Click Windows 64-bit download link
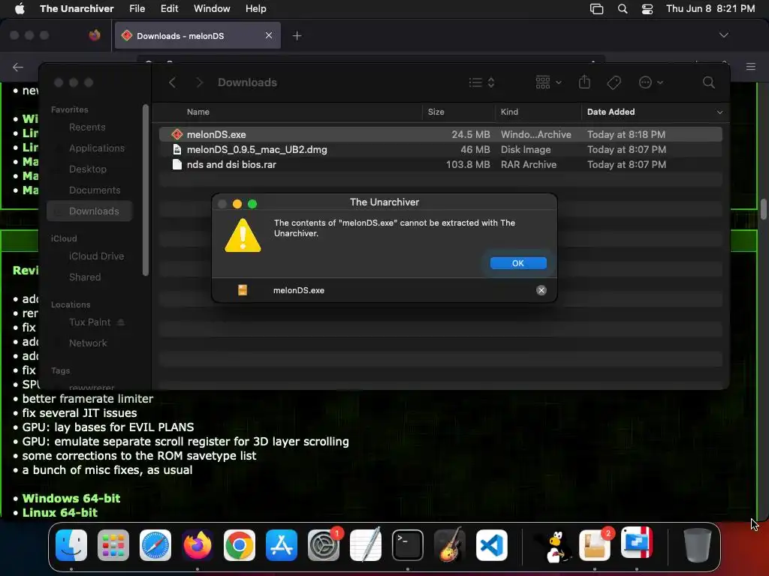Image resolution: width=769 pixels, height=576 pixels. [71, 498]
